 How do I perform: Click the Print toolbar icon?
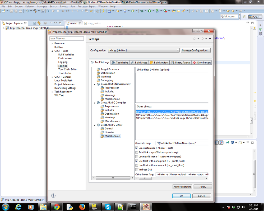(21, 11)
